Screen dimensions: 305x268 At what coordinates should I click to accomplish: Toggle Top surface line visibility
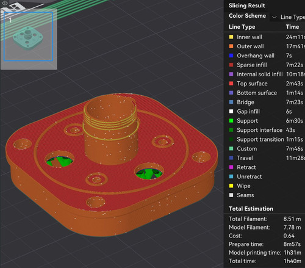click(x=252, y=84)
